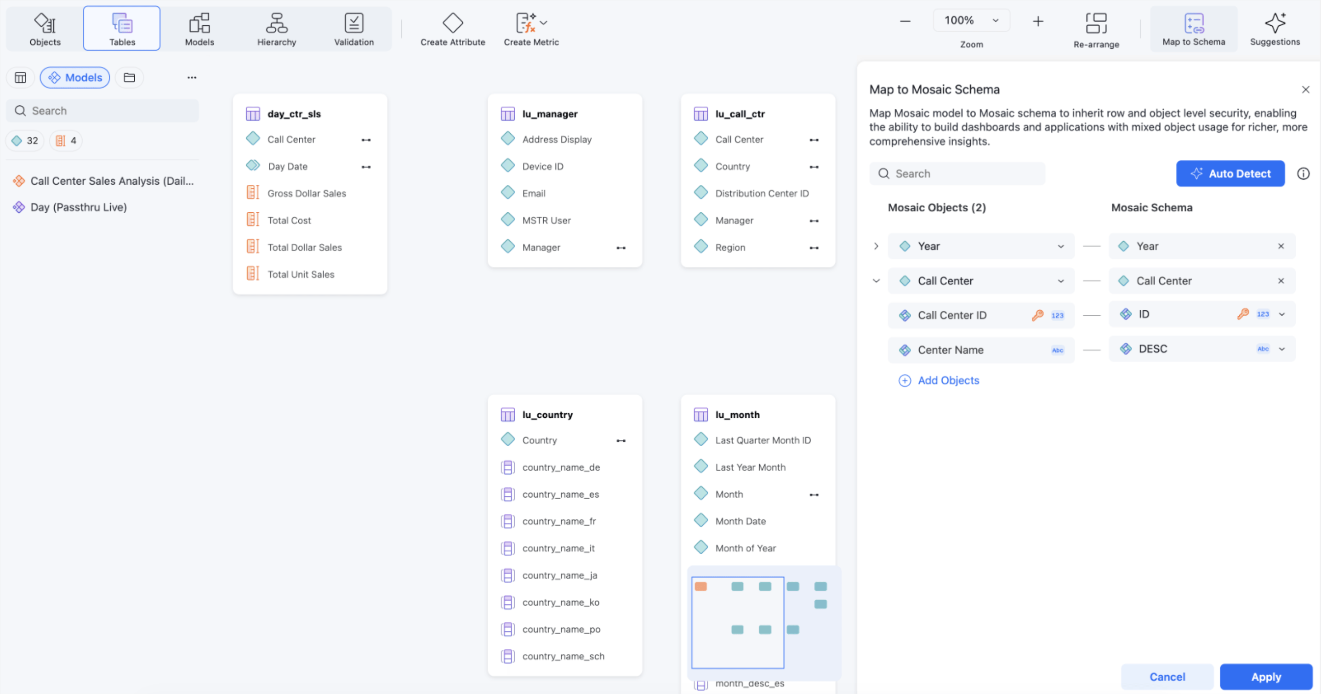Switch to the Tables view

click(x=121, y=28)
